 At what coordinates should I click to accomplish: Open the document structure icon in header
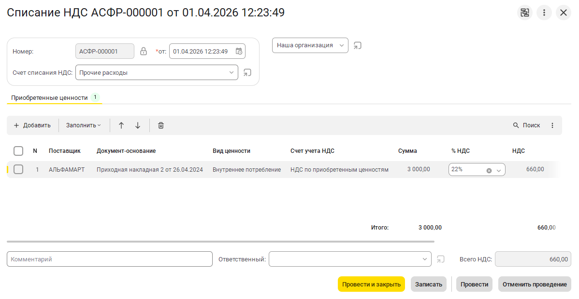pyautogui.click(x=524, y=13)
